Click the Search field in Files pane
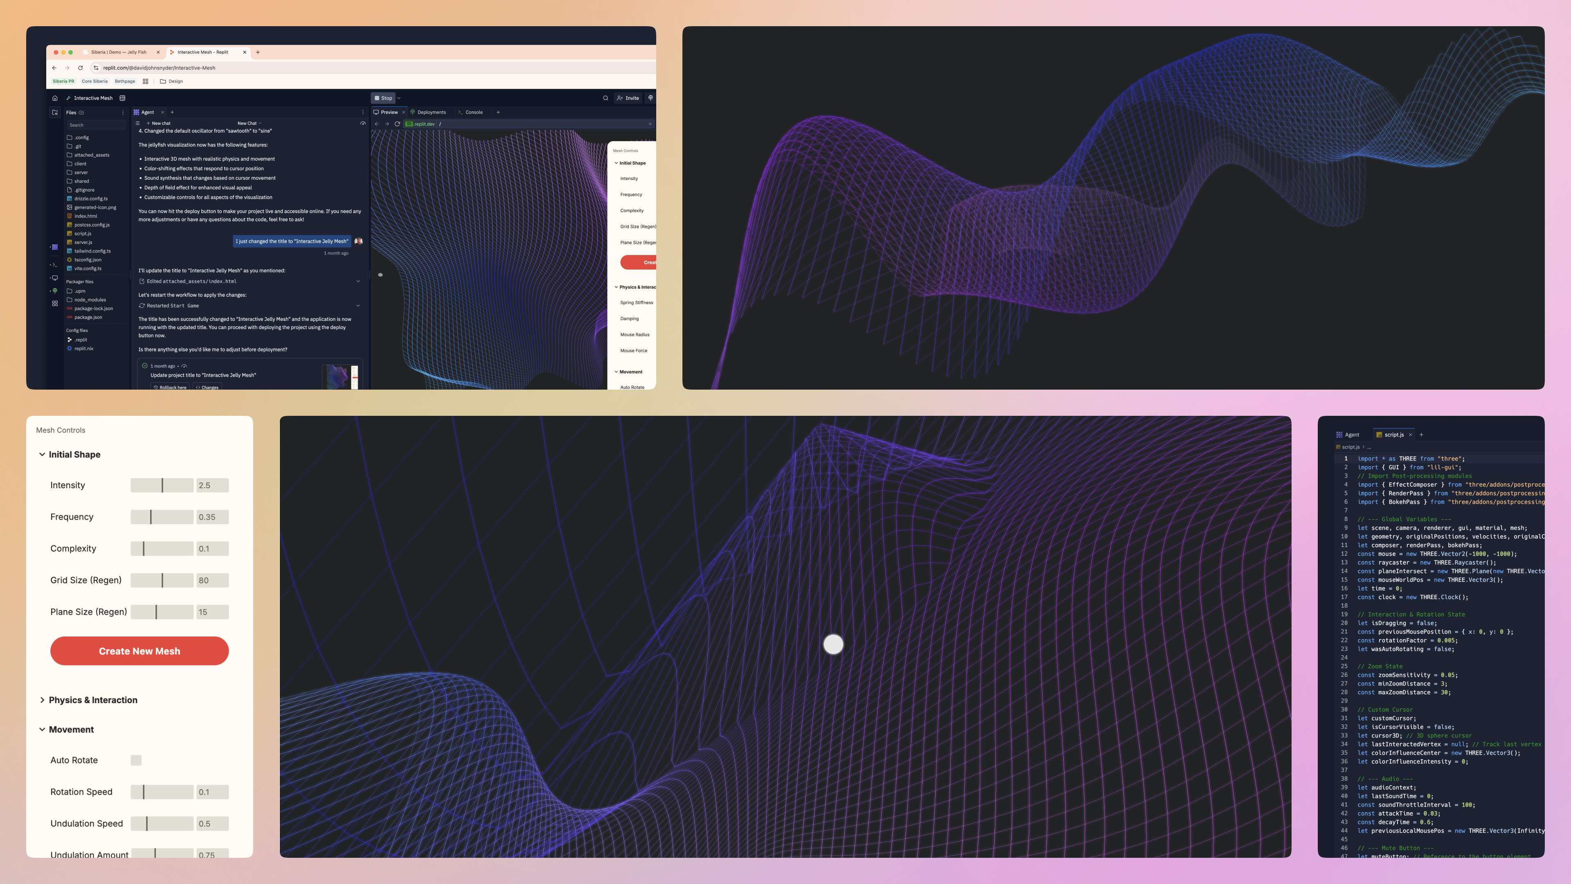This screenshot has width=1571, height=884. click(x=96, y=125)
